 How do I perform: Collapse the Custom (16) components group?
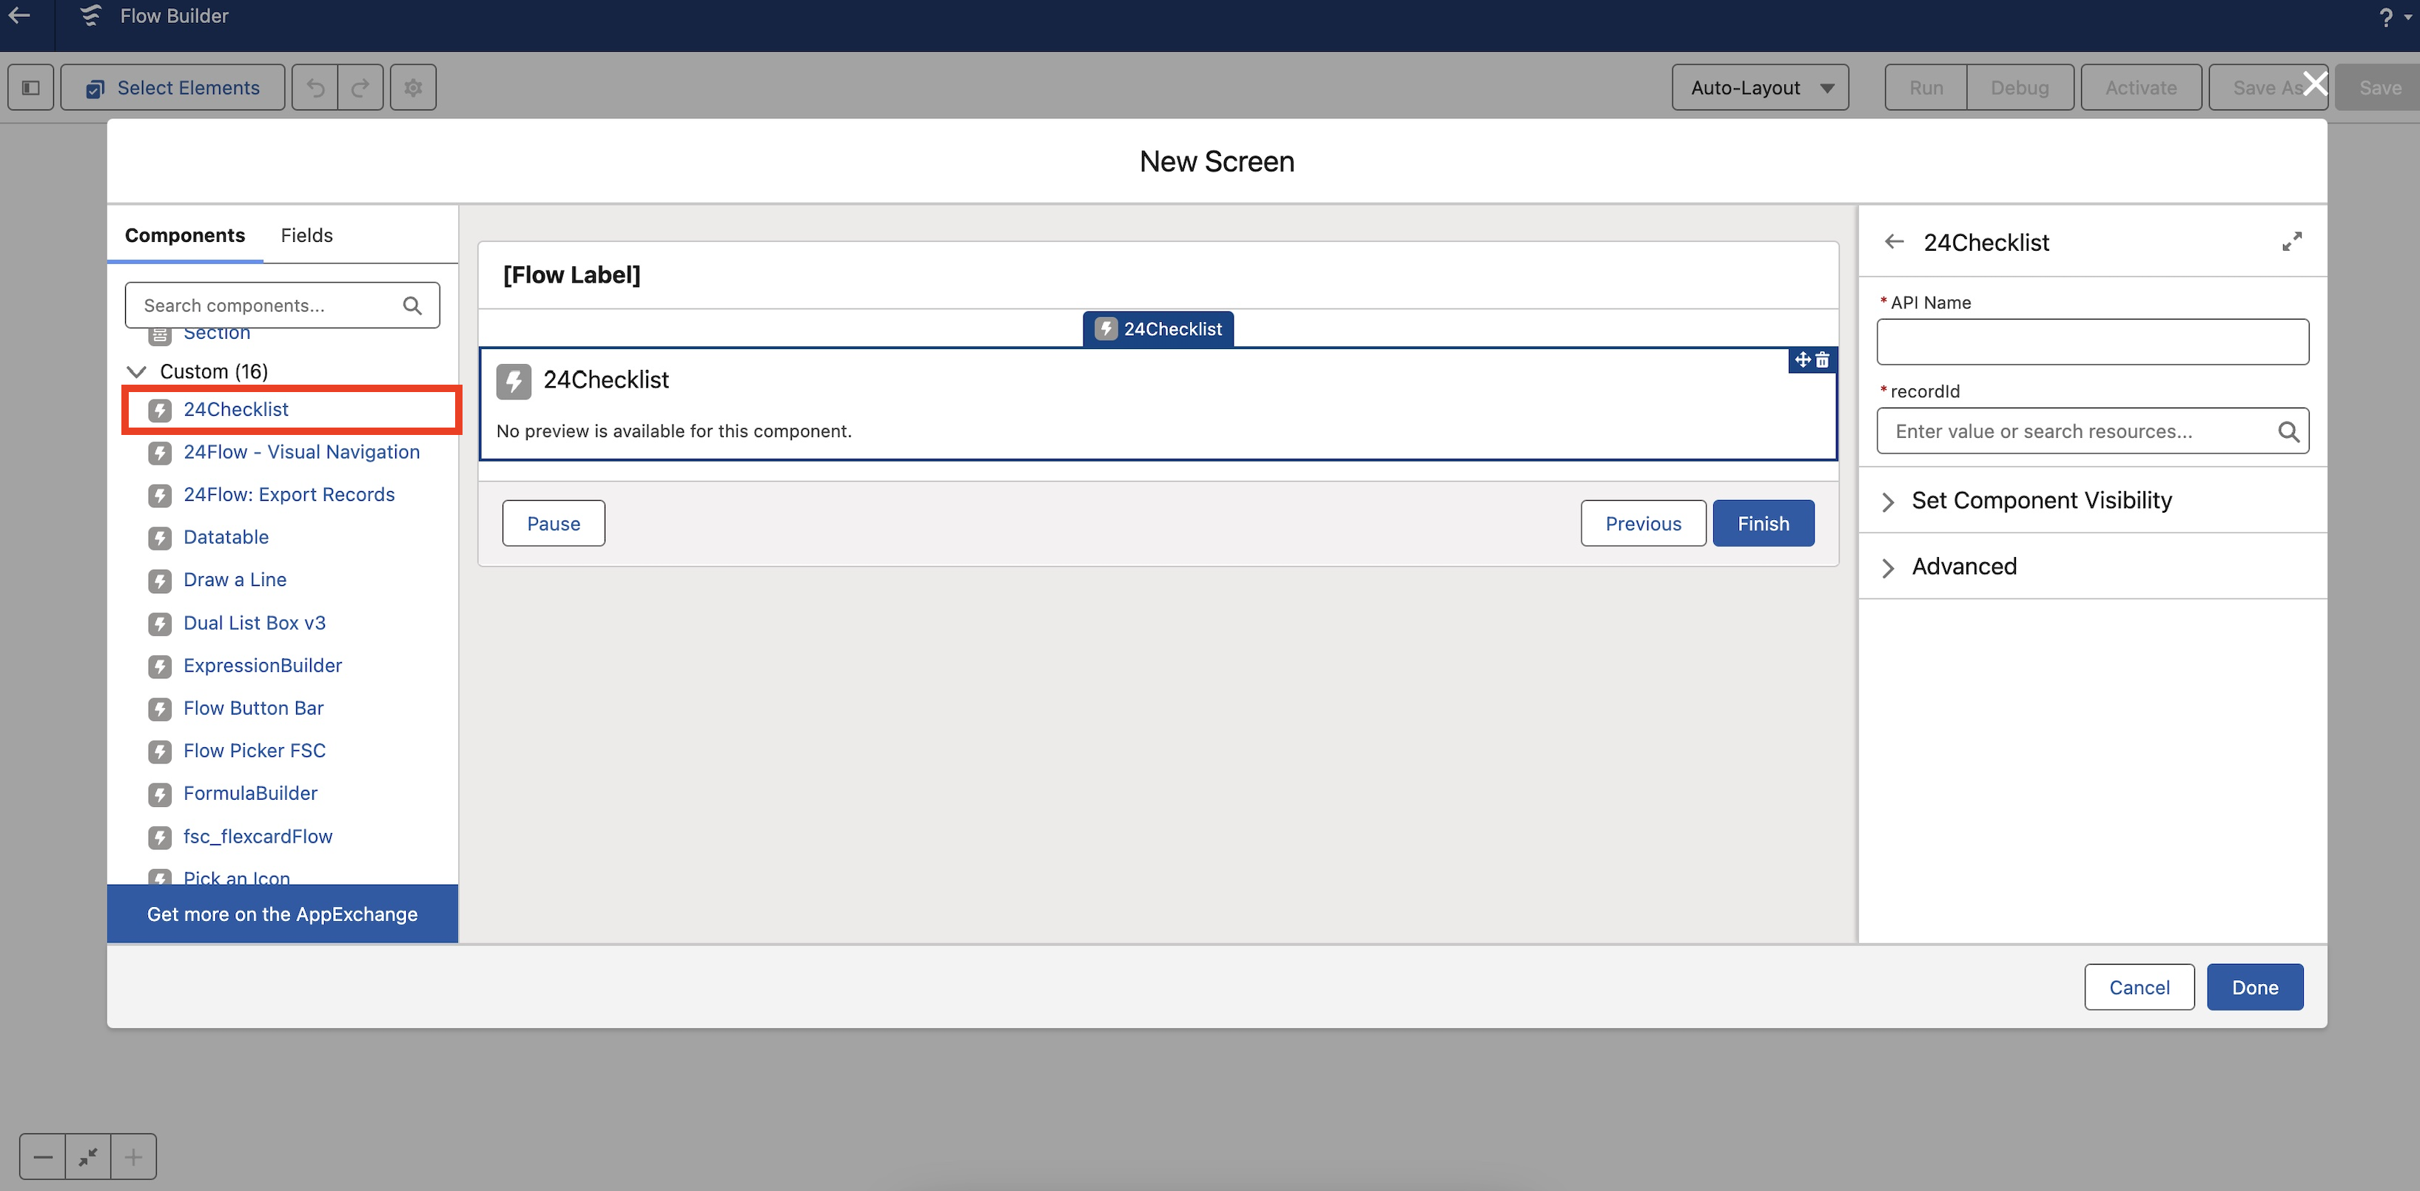click(137, 371)
